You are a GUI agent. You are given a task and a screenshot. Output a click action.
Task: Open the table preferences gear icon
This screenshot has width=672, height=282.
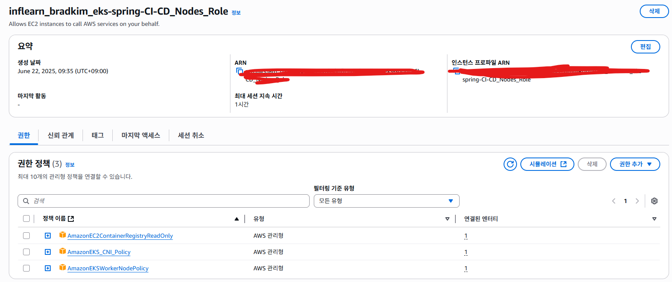[x=654, y=201]
